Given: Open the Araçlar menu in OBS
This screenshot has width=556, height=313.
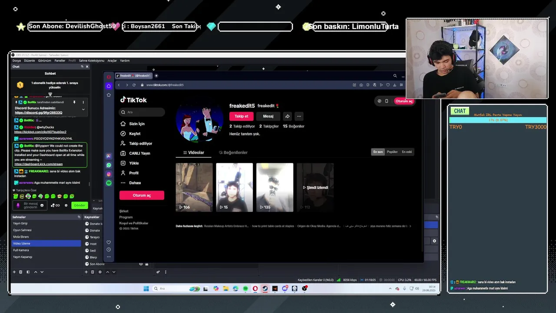Looking at the screenshot, I should [112, 60].
